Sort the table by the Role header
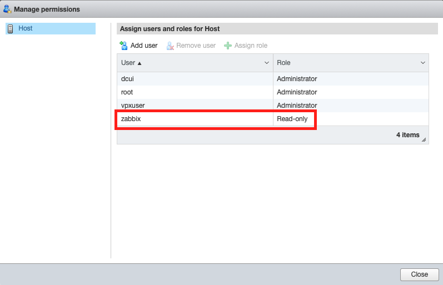The height and width of the screenshot is (285, 443). click(x=284, y=63)
